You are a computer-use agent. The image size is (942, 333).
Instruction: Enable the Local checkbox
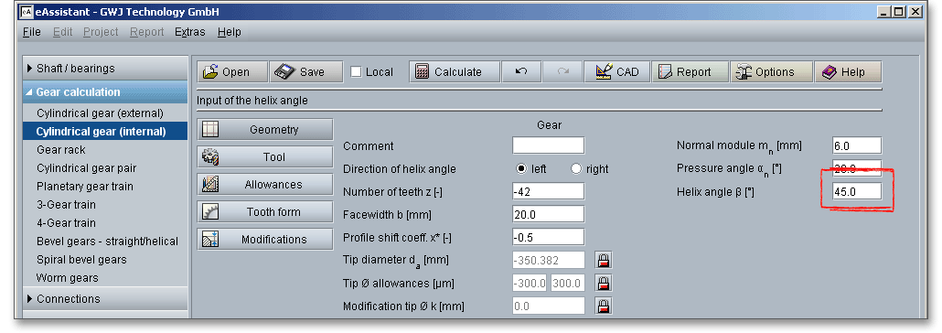(x=357, y=71)
